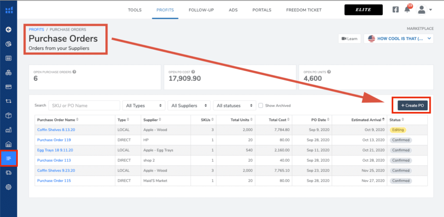
Task: Click help icon next to Open Purchase Orders
Action: click(74, 72)
